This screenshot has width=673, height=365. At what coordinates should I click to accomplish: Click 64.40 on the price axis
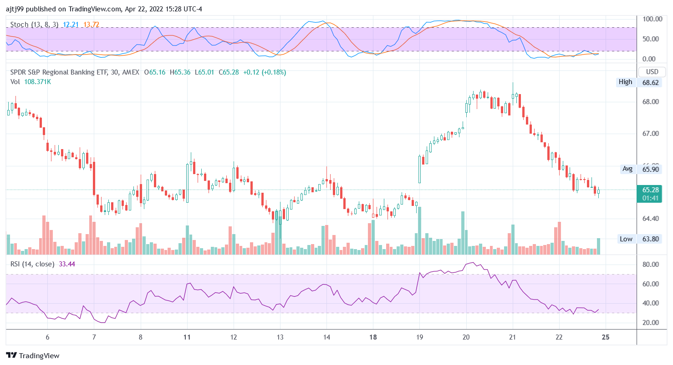click(x=651, y=218)
